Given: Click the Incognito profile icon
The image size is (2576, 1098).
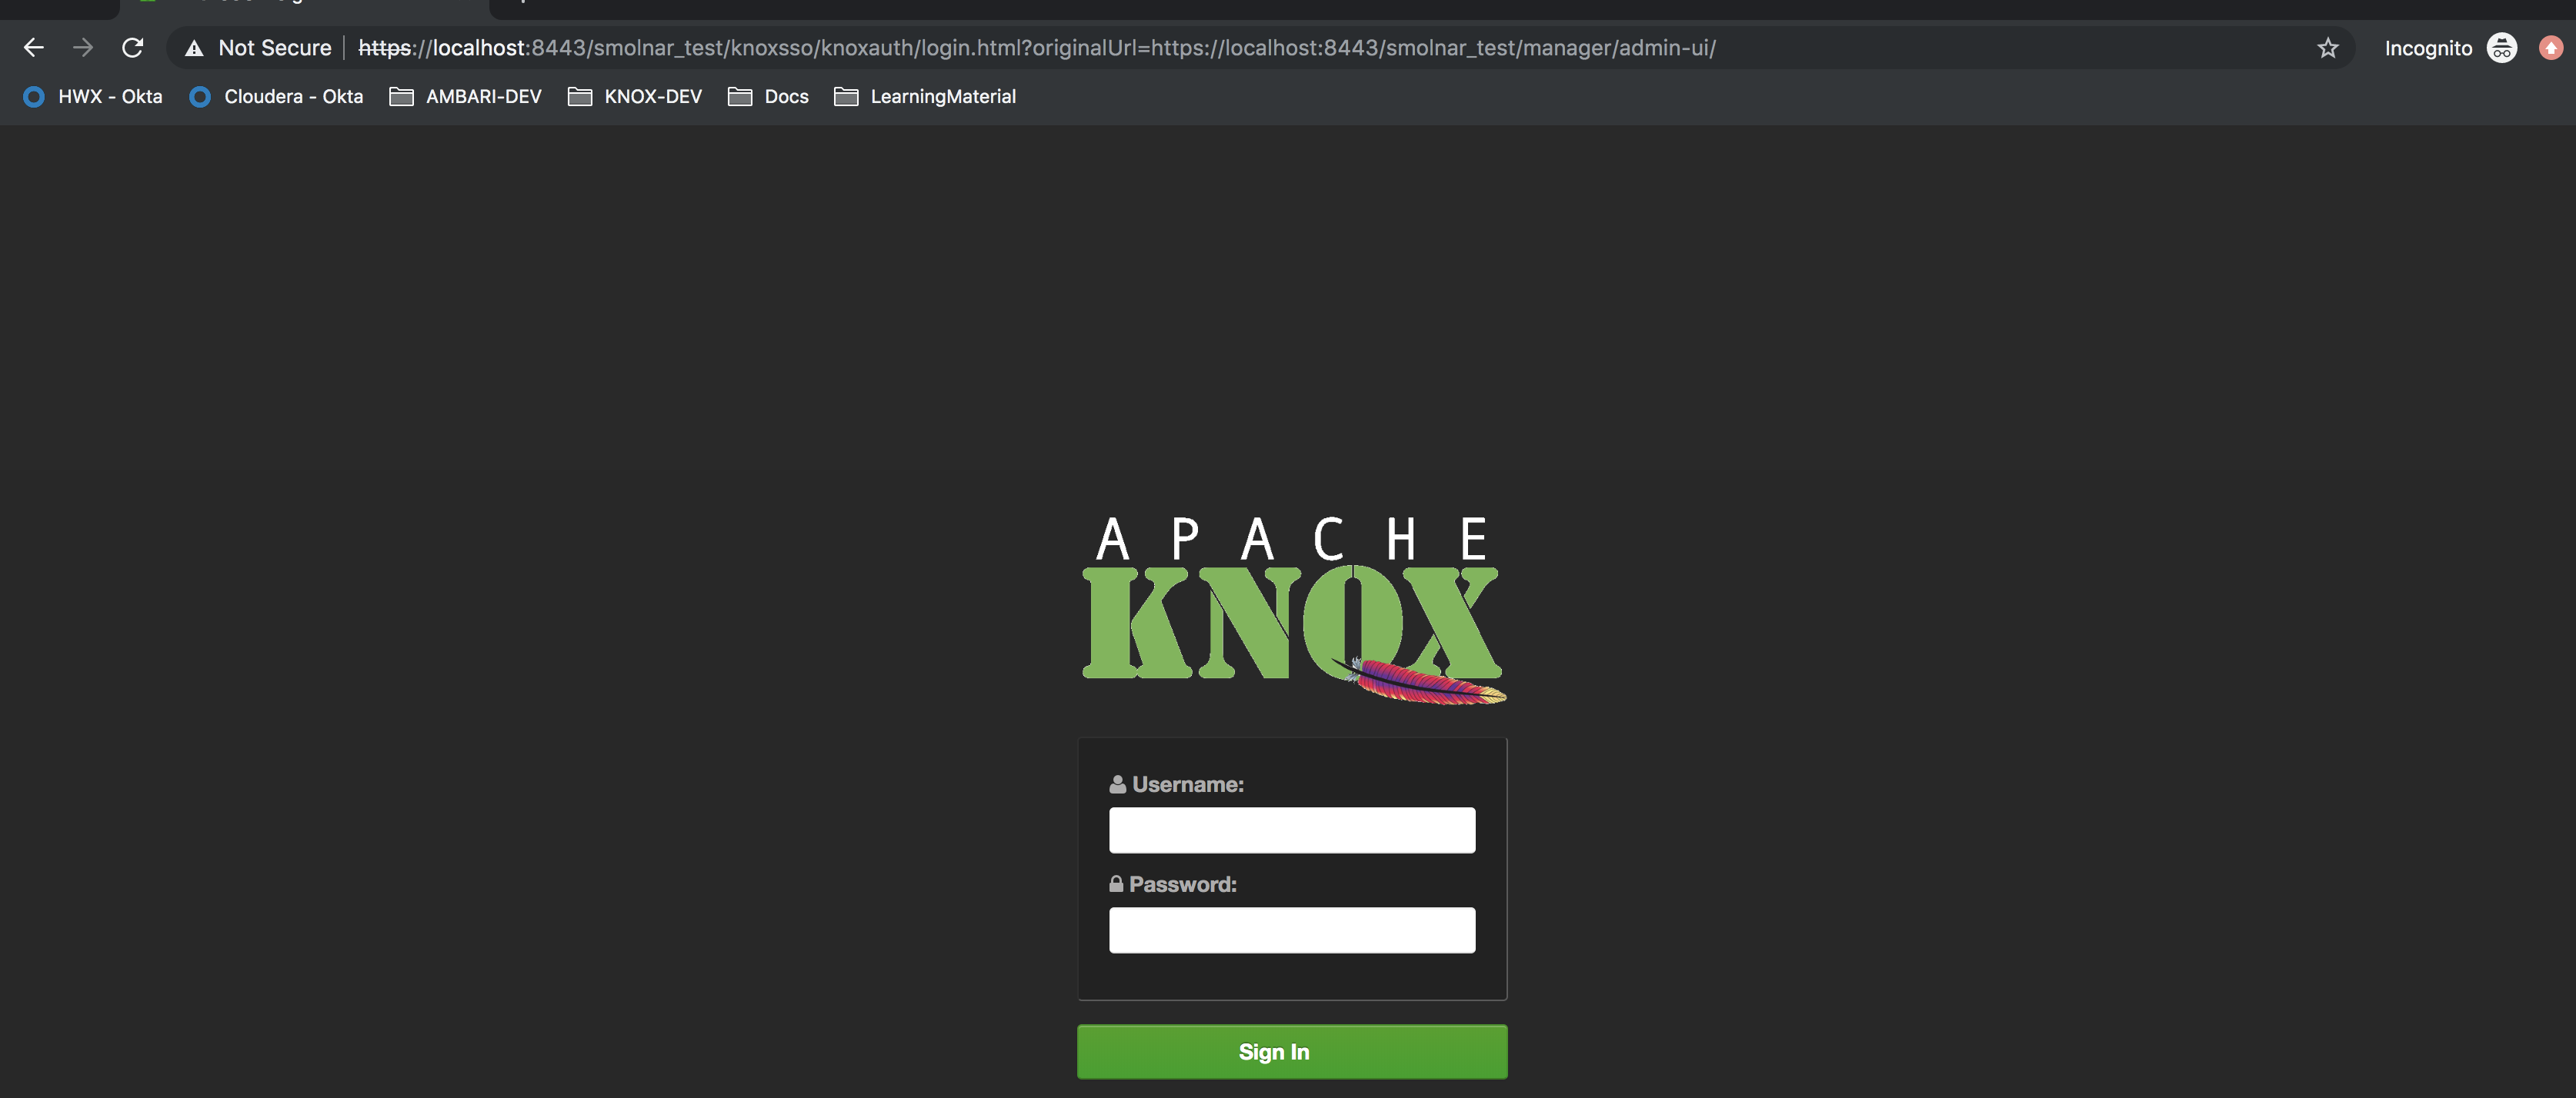Looking at the screenshot, I should tap(2501, 48).
